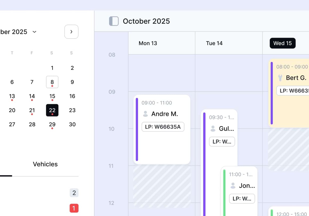309x216 pixels.
Task: Click the gray badge showing 2
Action: 74,193
